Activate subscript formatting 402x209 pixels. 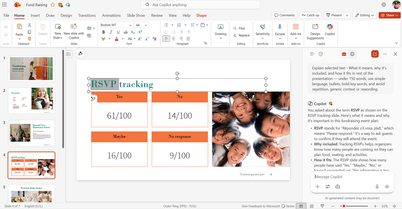(133, 32)
